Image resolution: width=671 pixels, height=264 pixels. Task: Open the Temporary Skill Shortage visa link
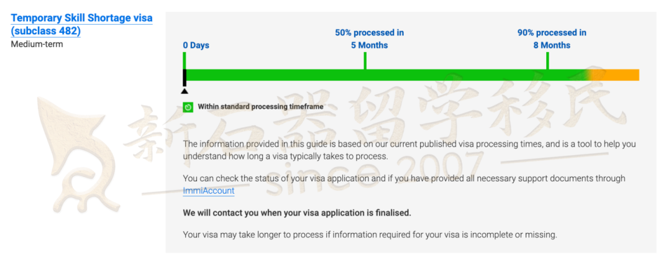[x=82, y=24]
